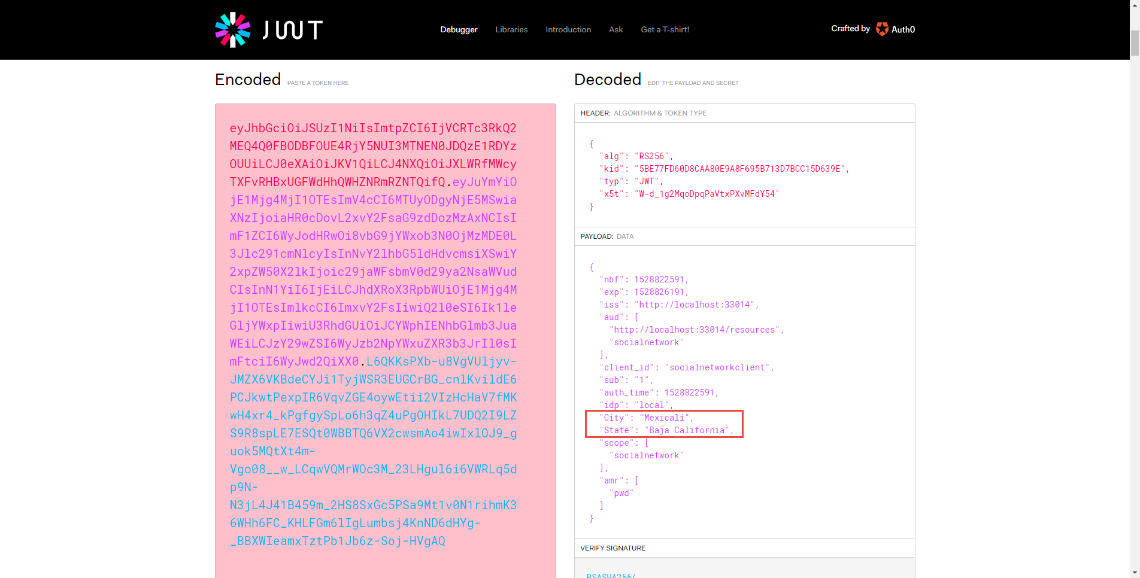Image resolution: width=1140 pixels, height=578 pixels.
Task: Click the HEADER: ALGORITHM & TOKEN TYPE section
Action: pyautogui.click(x=642, y=113)
